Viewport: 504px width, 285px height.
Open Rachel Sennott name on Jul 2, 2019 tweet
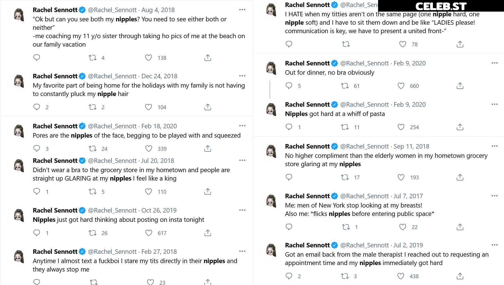coord(307,245)
